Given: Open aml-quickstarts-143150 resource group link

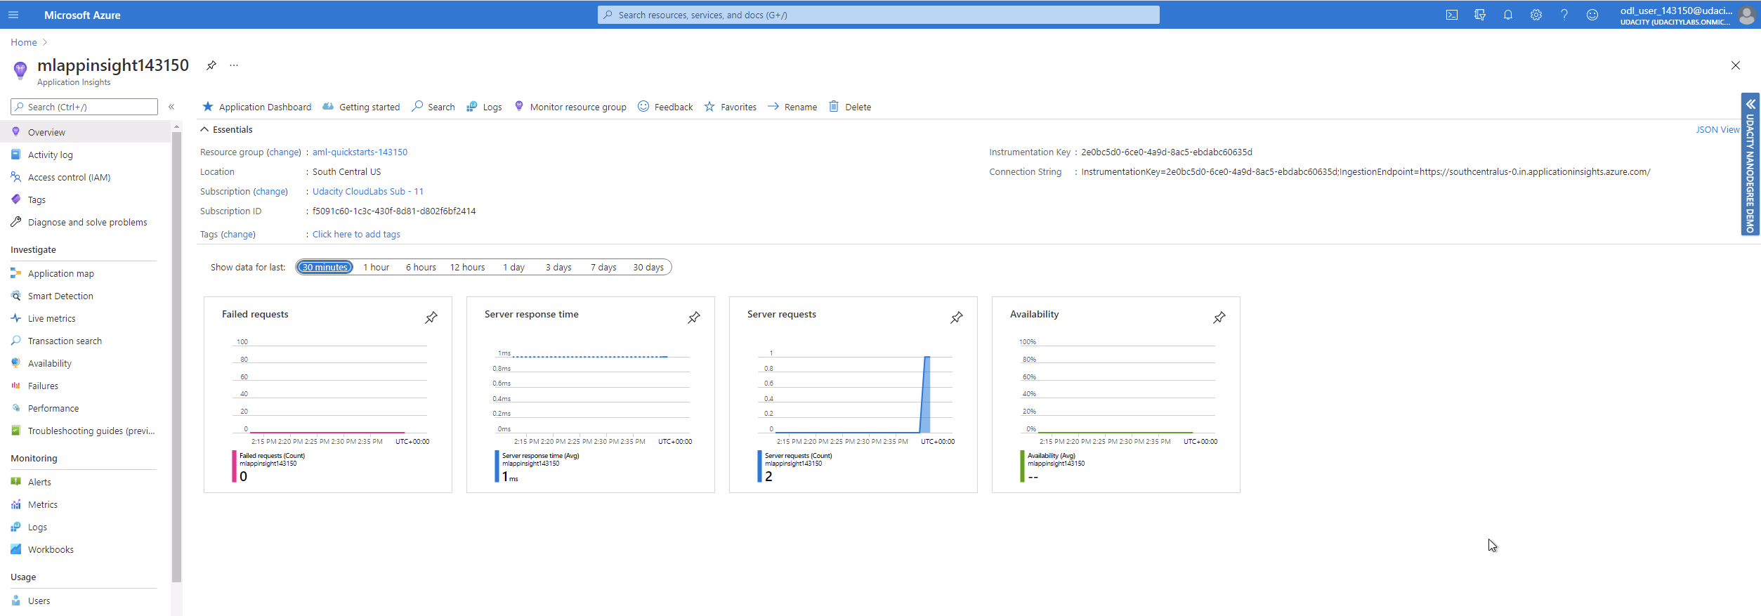Looking at the screenshot, I should point(360,152).
